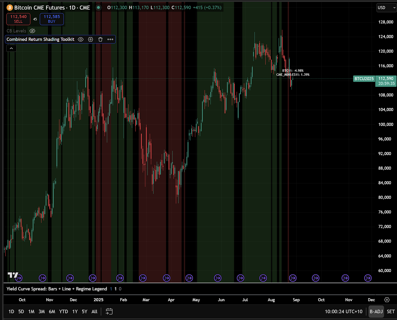
Task: Select the Combined Return Shading Toolkit label
Action: (x=40, y=39)
